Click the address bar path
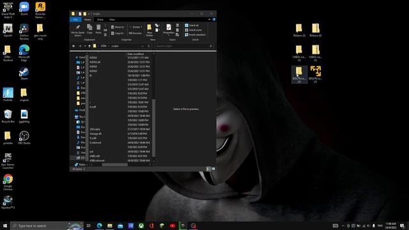Screen dimensions: 409x230 click(118, 46)
